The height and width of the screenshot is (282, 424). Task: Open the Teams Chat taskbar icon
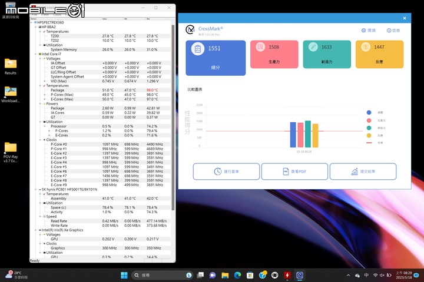pyautogui.click(x=213, y=276)
